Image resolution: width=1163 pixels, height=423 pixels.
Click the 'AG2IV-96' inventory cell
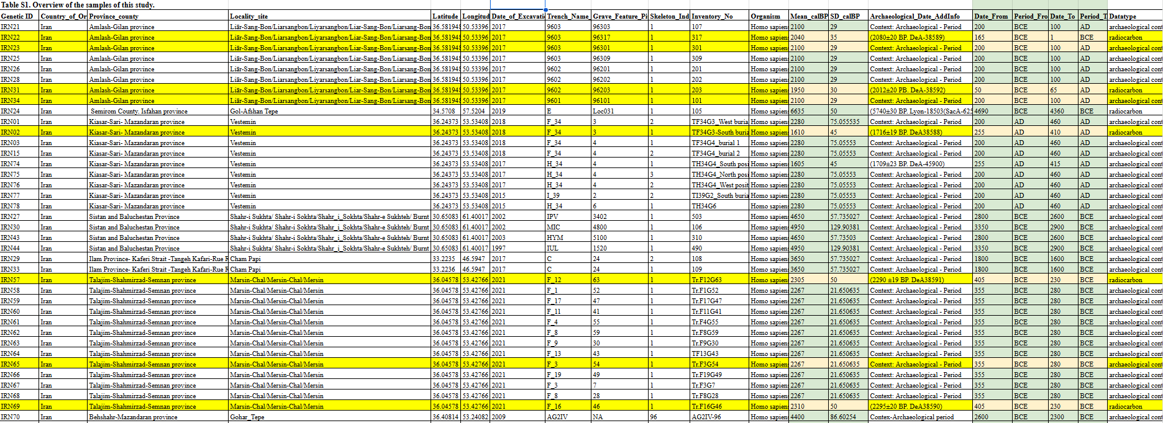(x=719, y=417)
